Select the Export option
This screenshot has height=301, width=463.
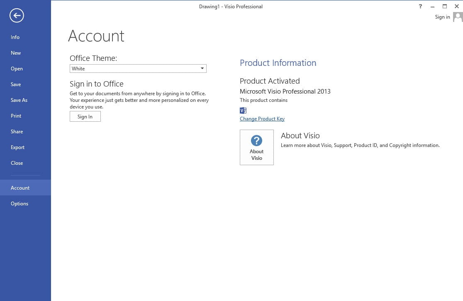[x=17, y=147]
